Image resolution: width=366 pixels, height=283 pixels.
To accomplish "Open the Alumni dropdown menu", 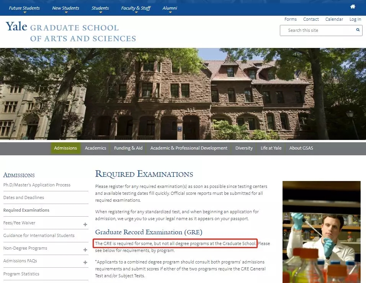I will (x=170, y=8).
